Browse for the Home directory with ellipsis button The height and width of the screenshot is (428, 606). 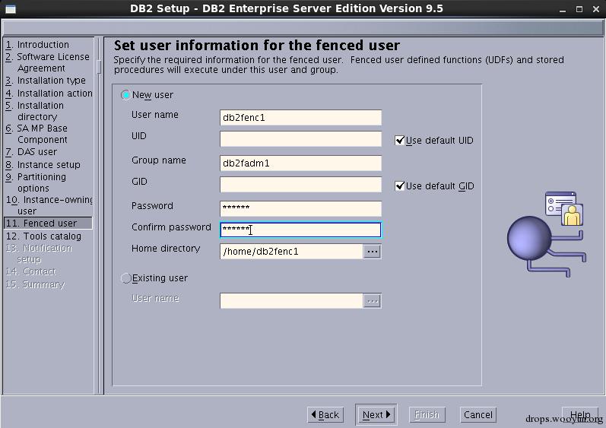coord(372,252)
